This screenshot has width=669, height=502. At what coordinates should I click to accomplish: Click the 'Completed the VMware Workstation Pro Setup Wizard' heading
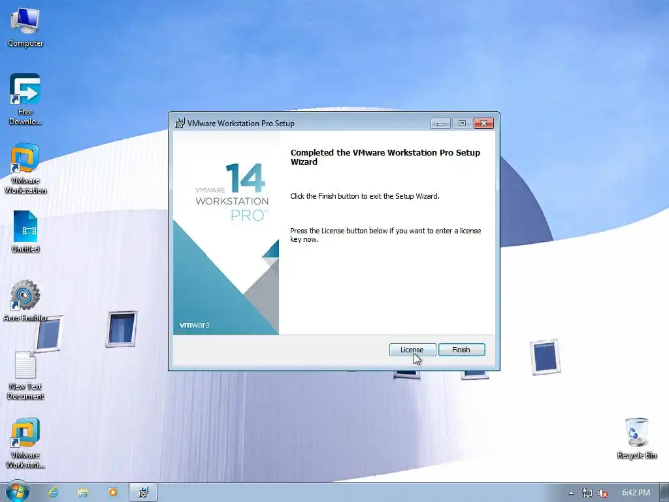[x=385, y=157]
